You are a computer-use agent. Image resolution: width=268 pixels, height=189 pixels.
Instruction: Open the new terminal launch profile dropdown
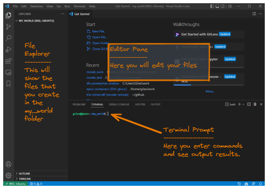(243, 104)
